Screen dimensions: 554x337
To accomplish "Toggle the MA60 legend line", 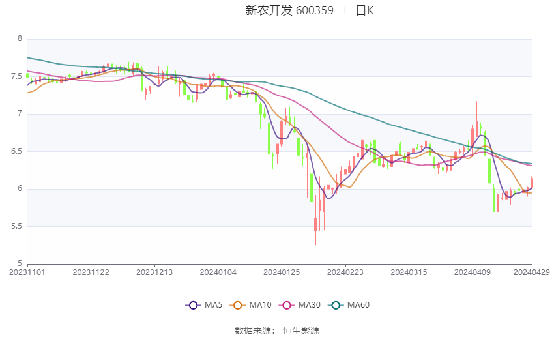I will 349,305.
